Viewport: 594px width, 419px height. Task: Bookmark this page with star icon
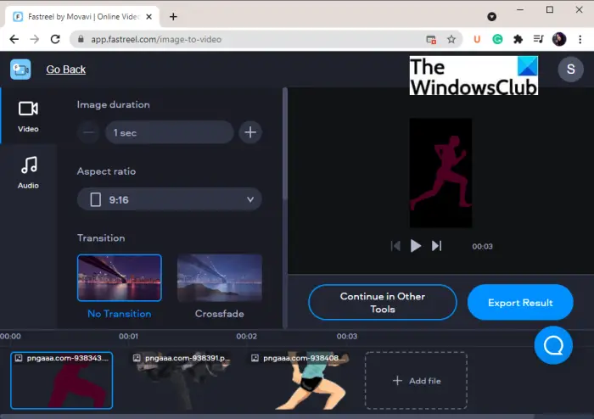click(x=451, y=39)
